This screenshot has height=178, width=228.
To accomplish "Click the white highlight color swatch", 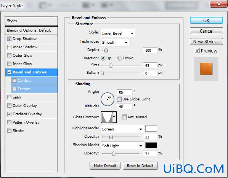I will tap(151, 129).
